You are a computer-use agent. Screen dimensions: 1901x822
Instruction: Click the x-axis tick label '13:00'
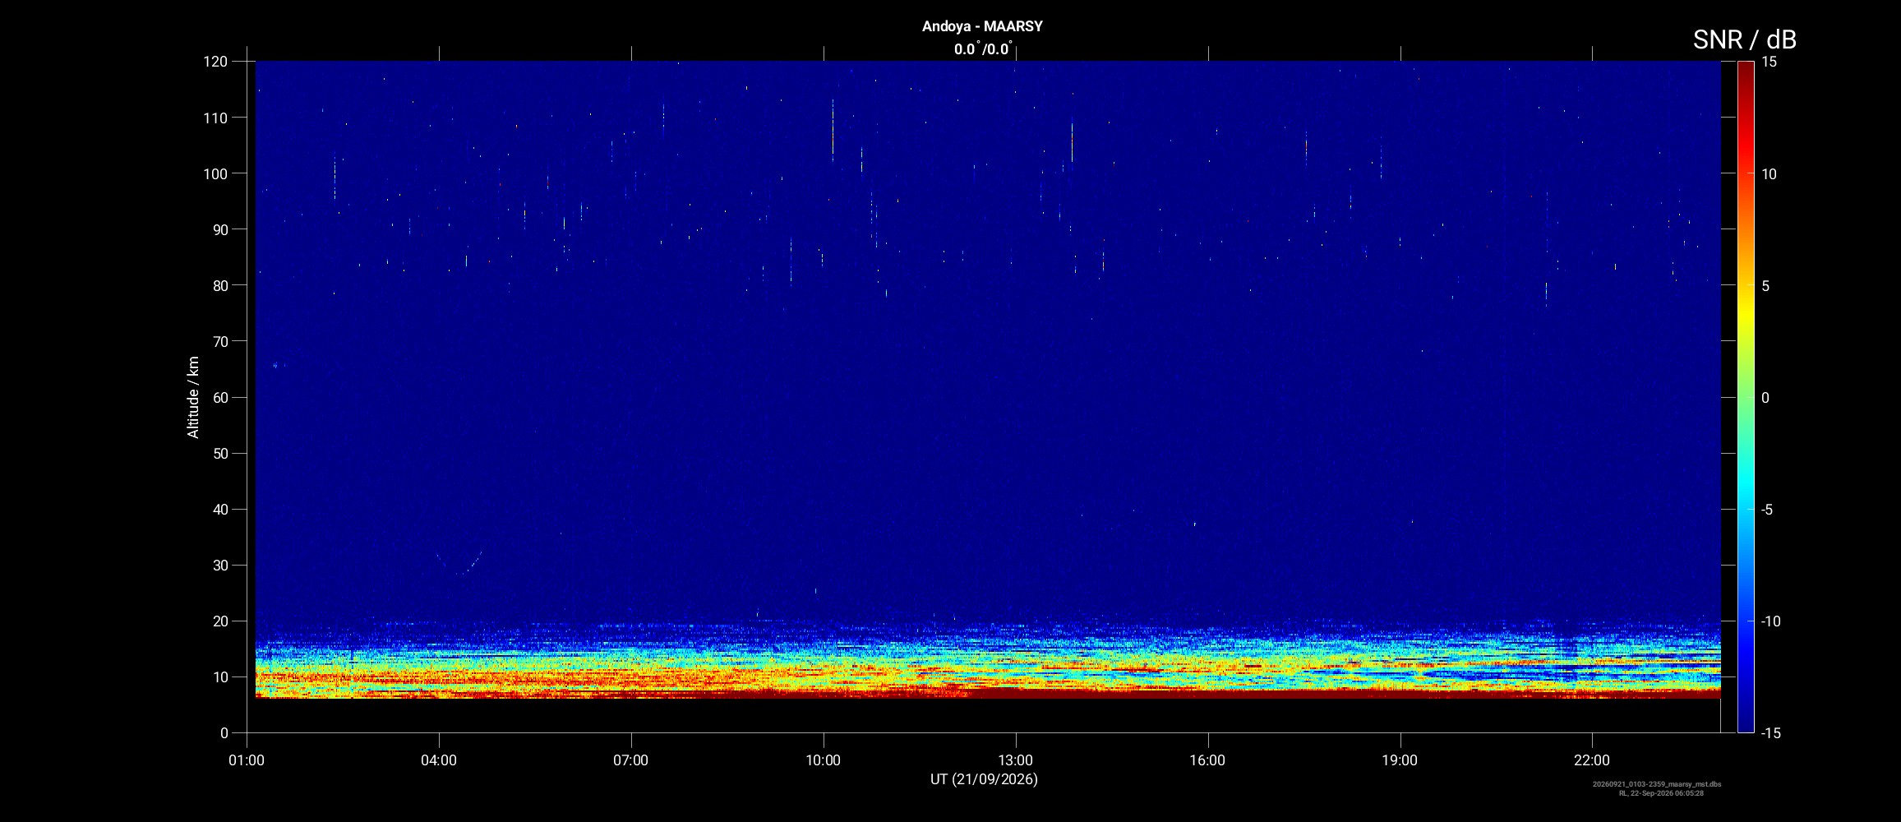tap(1015, 760)
